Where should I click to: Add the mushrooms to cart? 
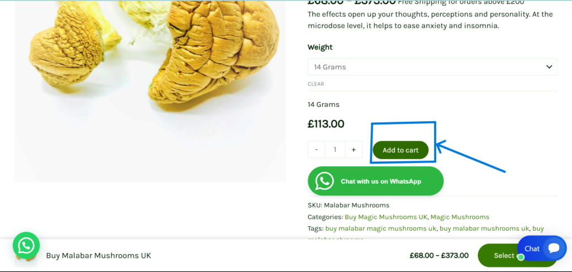coord(401,150)
